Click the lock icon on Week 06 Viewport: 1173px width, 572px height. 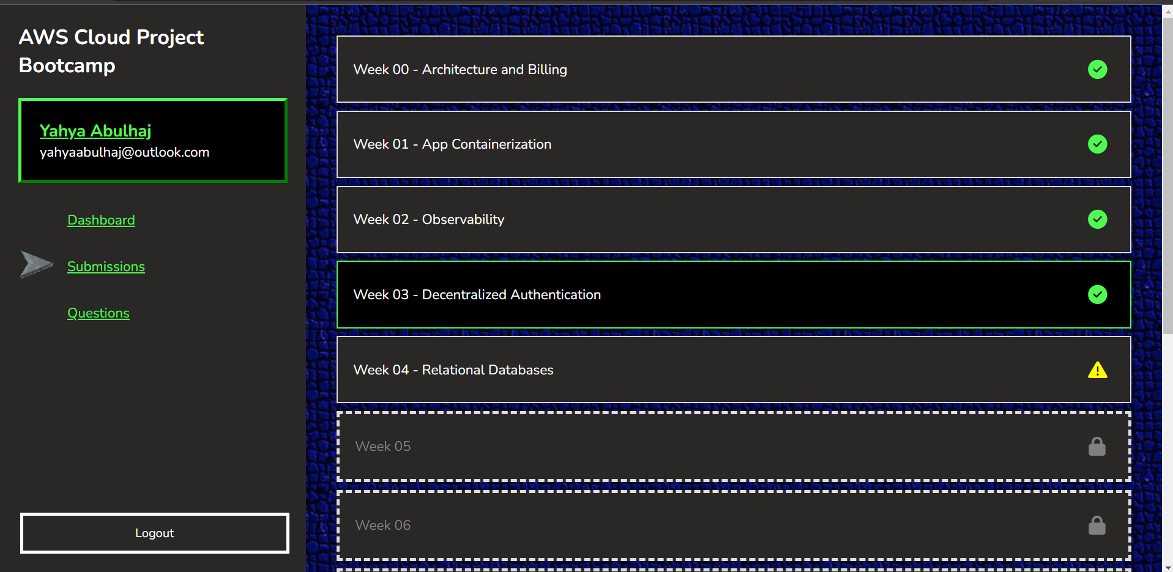[x=1097, y=525]
